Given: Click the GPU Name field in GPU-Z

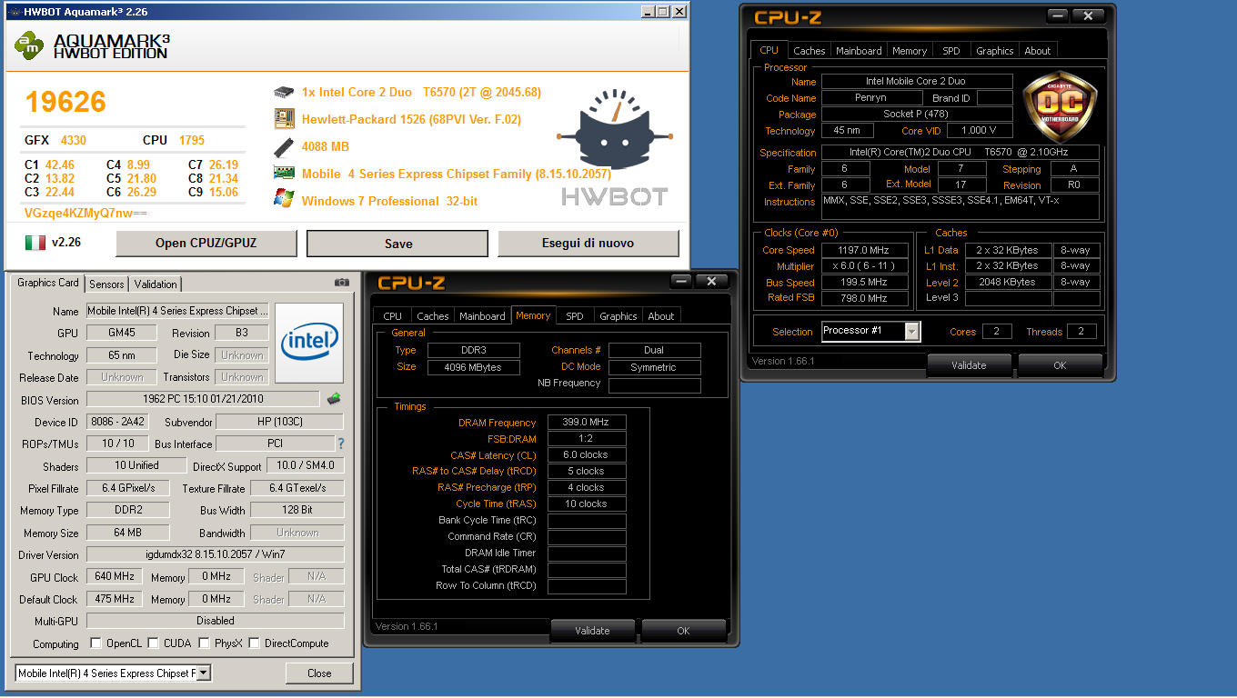Looking at the screenshot, I should click(x=177, y=311).
